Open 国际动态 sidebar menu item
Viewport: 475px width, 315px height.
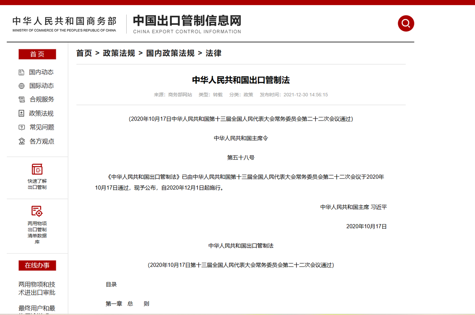click(41, 86)
